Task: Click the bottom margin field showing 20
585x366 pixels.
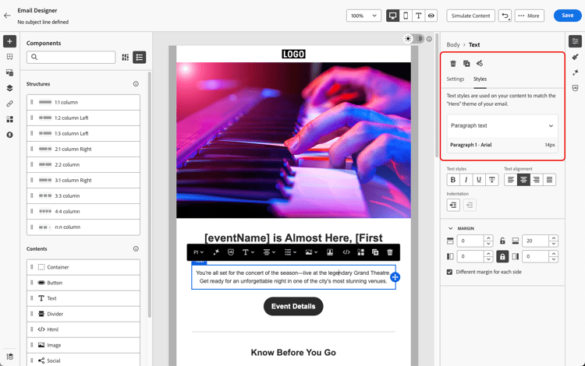Action: (535, 241)
